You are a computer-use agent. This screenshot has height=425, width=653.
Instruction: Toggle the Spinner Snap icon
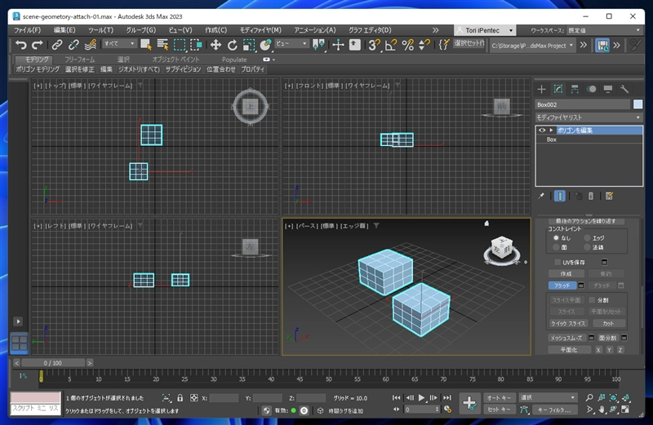pyautogui.click(x=424, y=45)
